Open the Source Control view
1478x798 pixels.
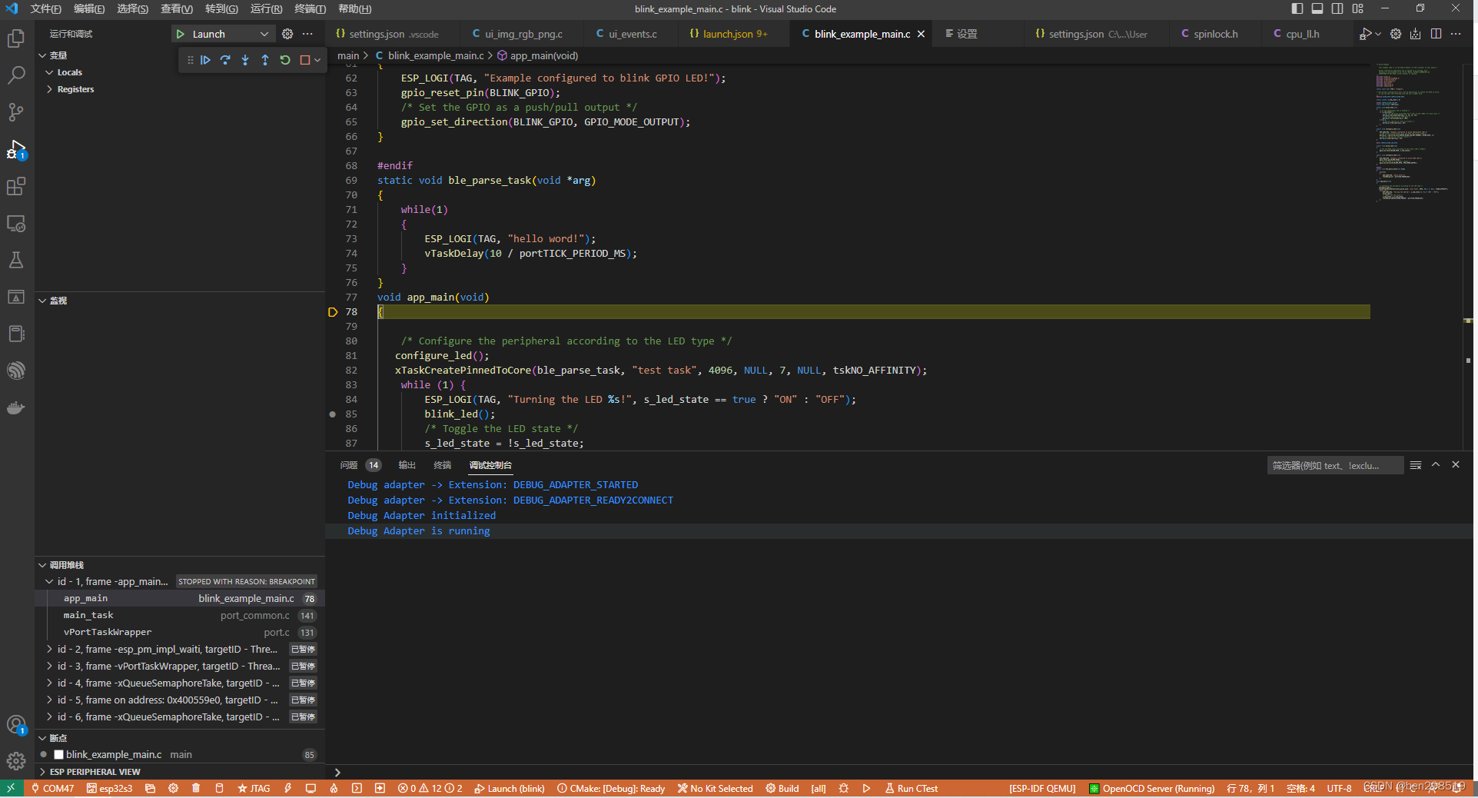(16, 112)
